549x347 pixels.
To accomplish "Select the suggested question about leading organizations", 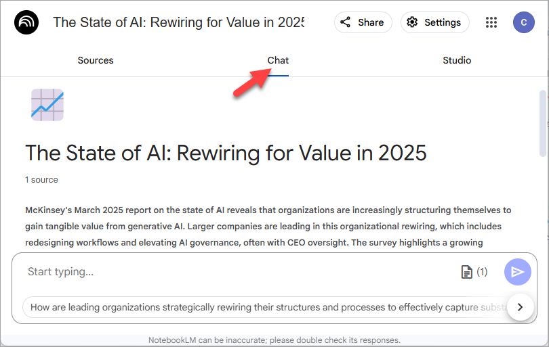I will 266,307.
